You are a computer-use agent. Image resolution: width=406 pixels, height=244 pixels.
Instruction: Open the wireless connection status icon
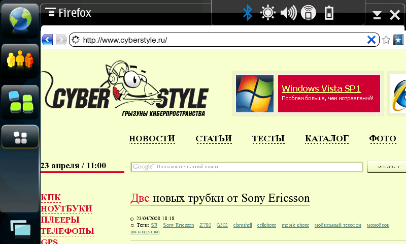click(308, 13)
